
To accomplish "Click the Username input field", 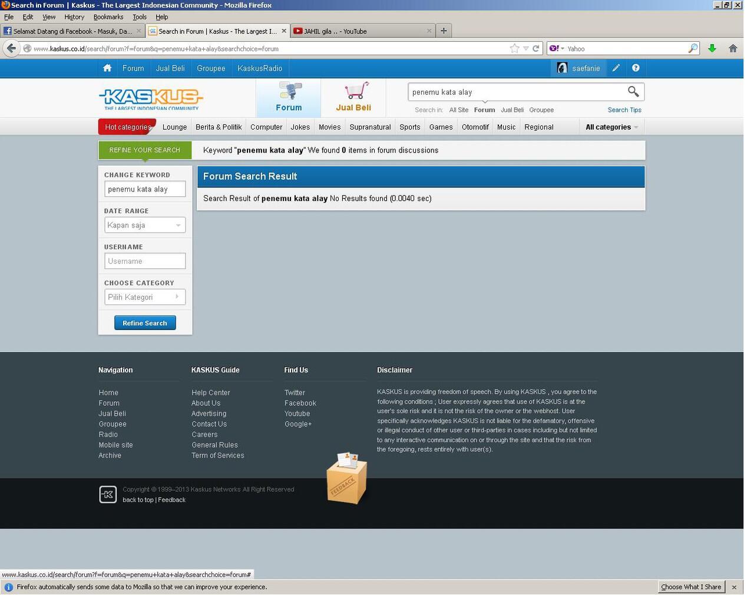I will (x=145, y=261).
